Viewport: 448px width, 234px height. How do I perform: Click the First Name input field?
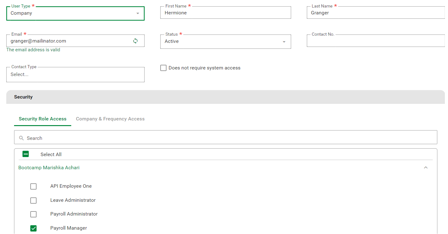click(225, 13)
